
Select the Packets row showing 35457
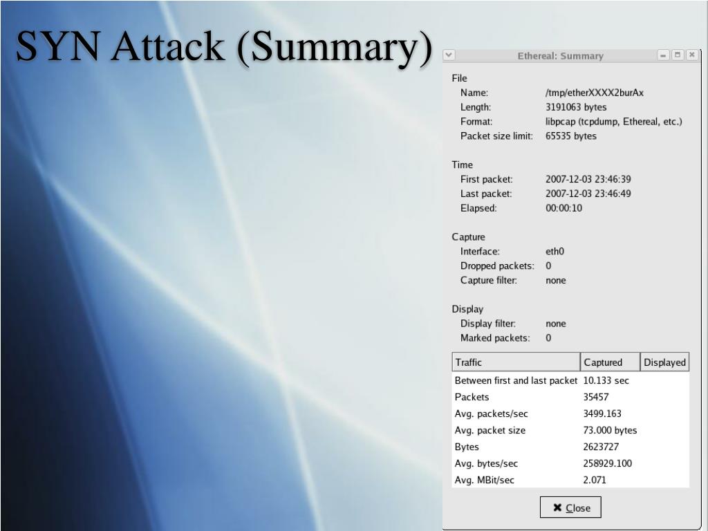570,397
